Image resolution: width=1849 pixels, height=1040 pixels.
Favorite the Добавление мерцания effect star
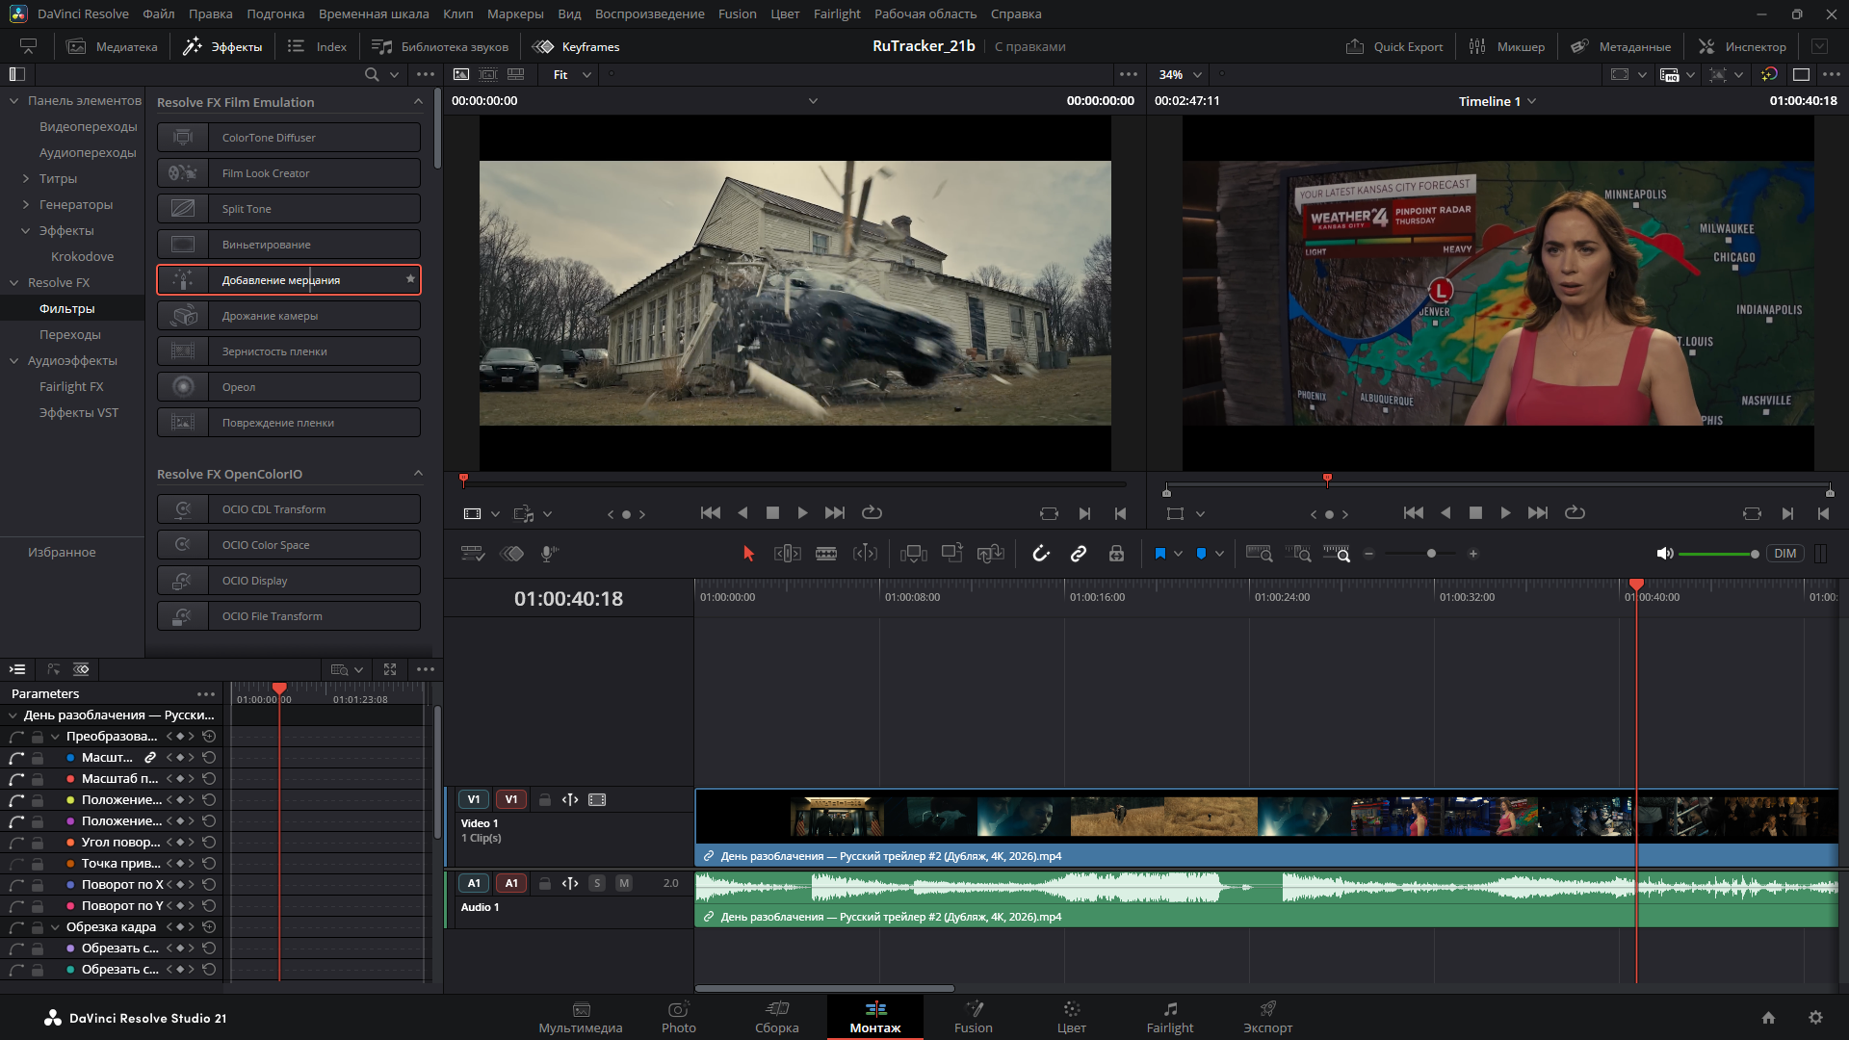pos(410,279)
